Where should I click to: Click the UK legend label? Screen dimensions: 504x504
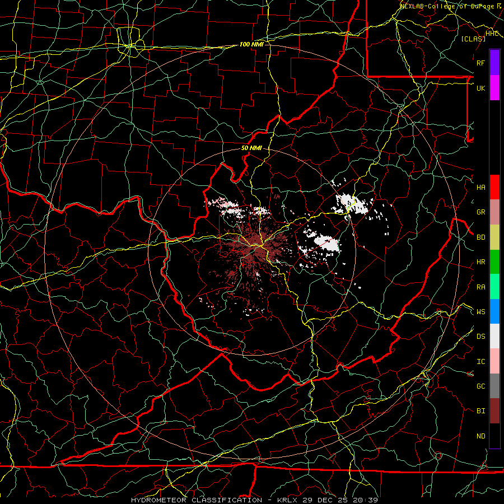[x=480, y=88]
